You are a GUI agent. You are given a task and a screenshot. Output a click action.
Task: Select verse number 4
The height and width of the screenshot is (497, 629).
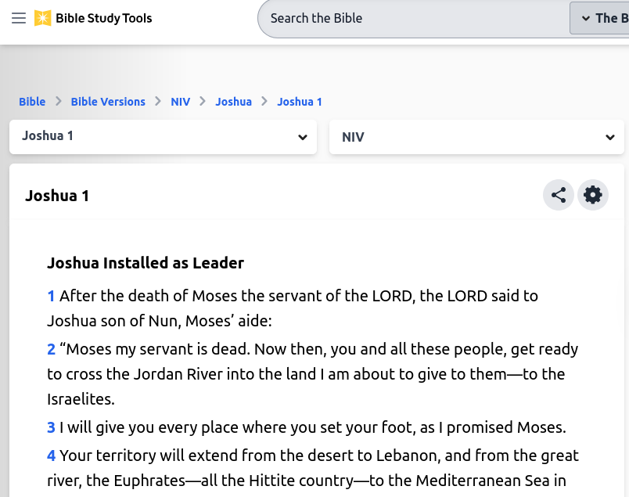click(x=52, y=456)
